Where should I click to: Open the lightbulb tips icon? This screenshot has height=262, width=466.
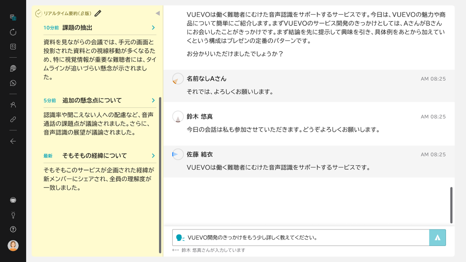tap(13, 215)
